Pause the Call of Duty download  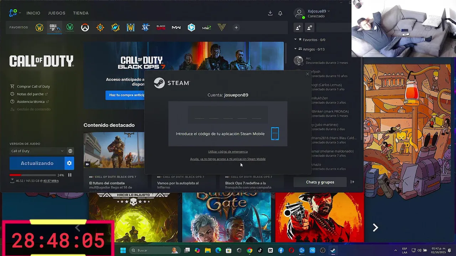point(70,175)
